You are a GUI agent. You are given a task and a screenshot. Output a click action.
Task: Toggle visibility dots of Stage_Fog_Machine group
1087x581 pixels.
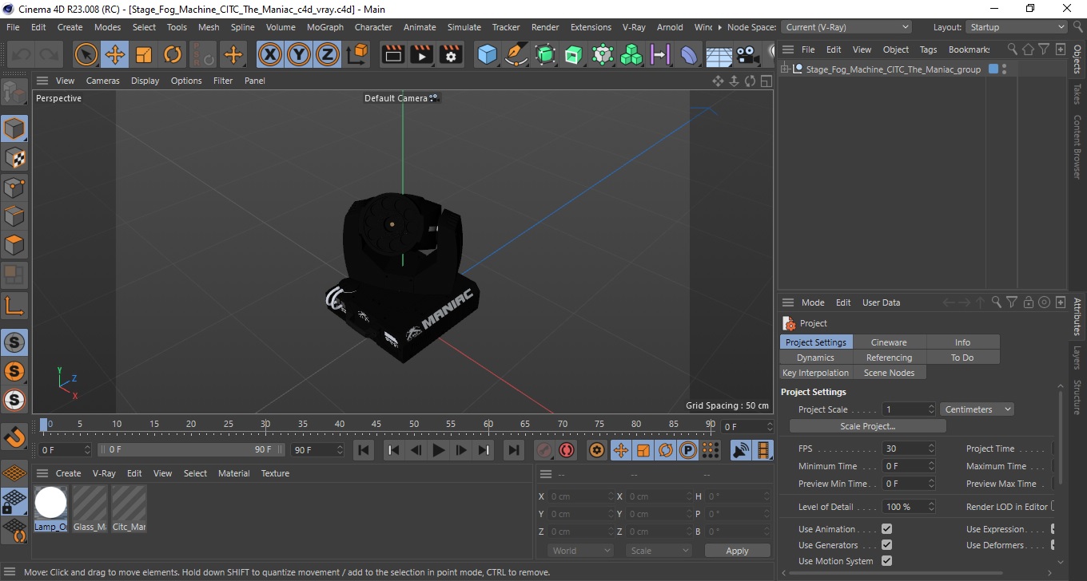tap(1004, 69)
